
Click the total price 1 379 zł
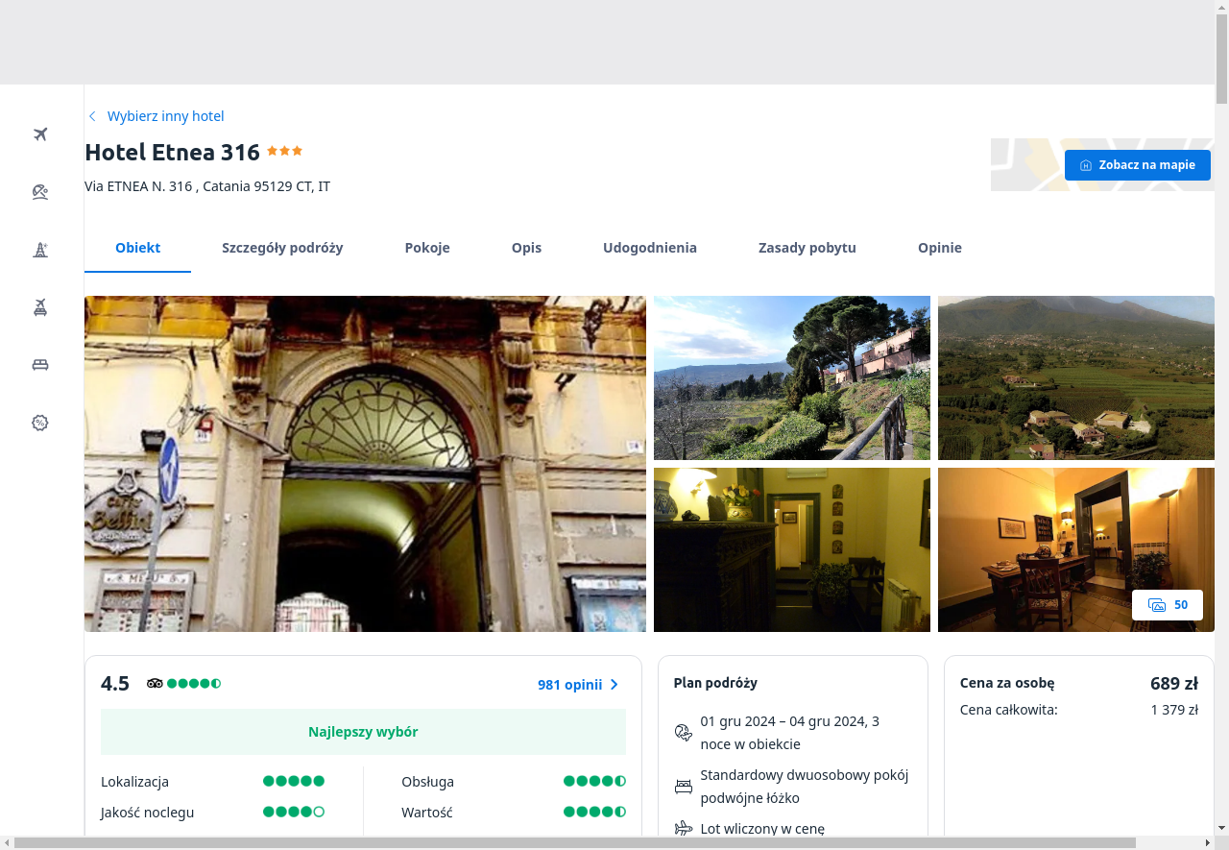[x=1175, y=710]
